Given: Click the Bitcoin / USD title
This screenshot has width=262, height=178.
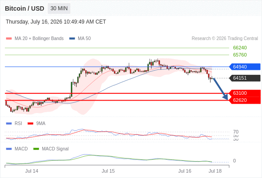Looking at the screenshot, I should tap(24, 8).
